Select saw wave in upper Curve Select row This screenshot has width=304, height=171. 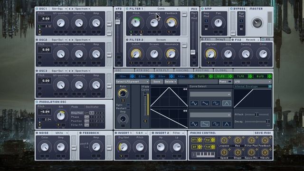(x=205, y=104)
